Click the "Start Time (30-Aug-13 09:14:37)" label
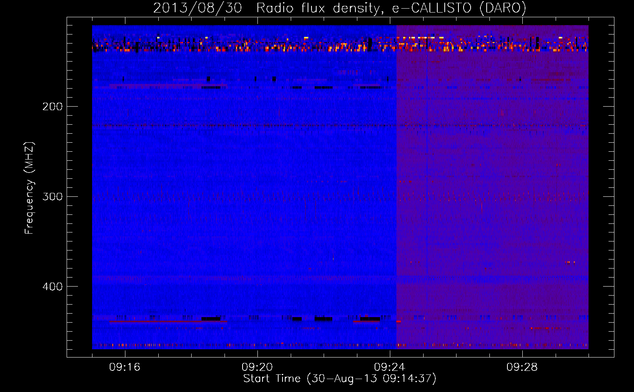 340,379
